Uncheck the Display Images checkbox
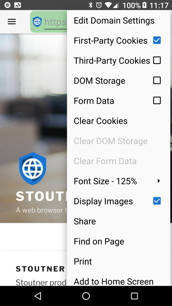Screen dimensions: 172x306 tap(157, 201)
